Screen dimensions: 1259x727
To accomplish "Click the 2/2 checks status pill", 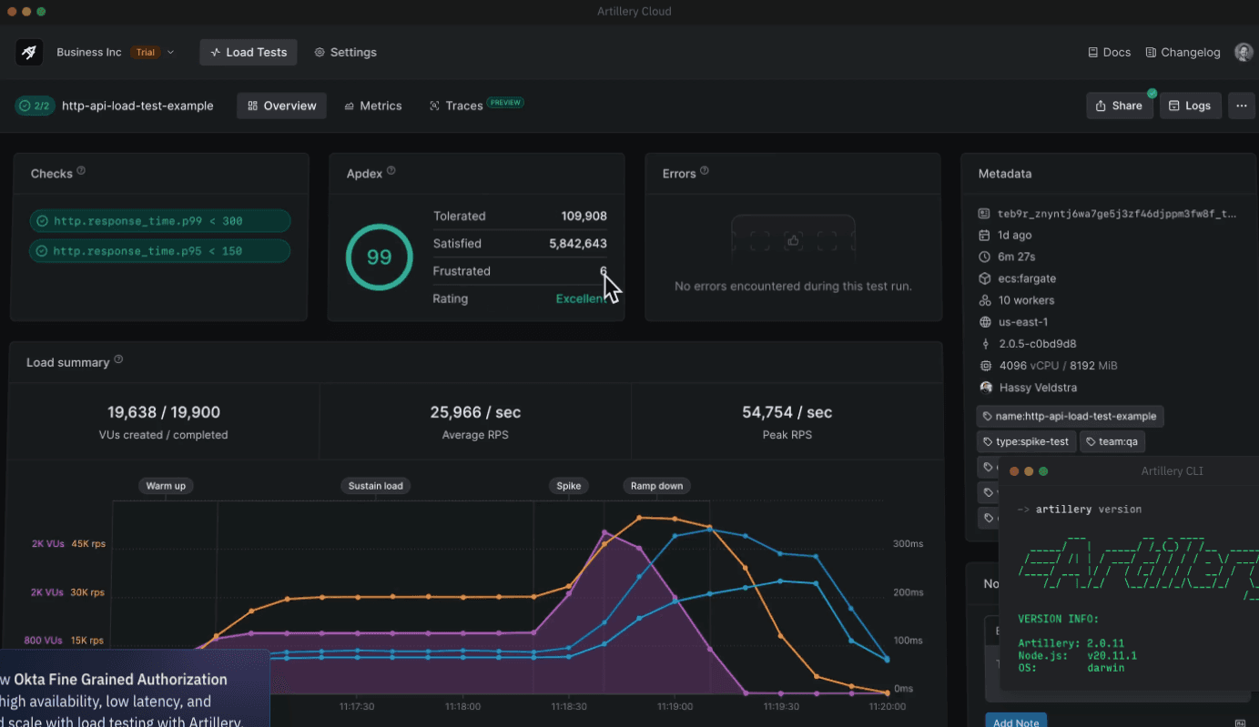I will [x=35, y=105].
